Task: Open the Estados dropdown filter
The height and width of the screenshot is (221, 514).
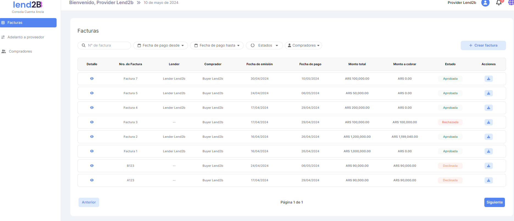Action: point(264,45)
